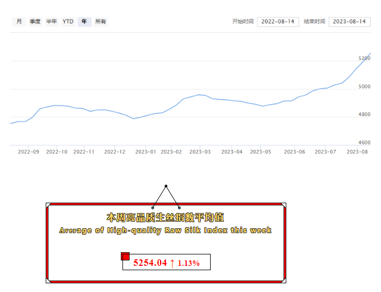381x292 pixels.
Task: Click the Chinese title 本周高品质生丝指数平均值
Action: (x=165, y=217)
